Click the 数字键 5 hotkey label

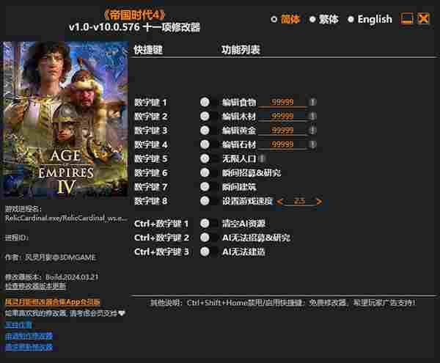click(x=150, y=159)
